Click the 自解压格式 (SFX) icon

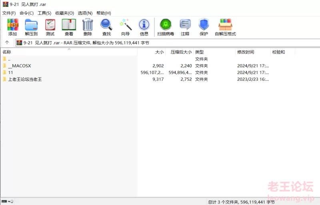[225, 24]
